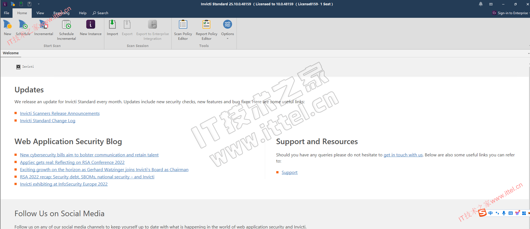
Task: Click the ribbon Search box
Action: pyautogui.click(x=100, y=13)
